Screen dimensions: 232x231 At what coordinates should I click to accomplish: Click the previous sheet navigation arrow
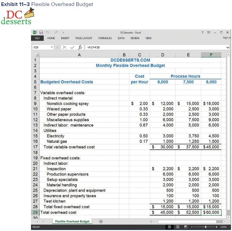coord(37,222)
